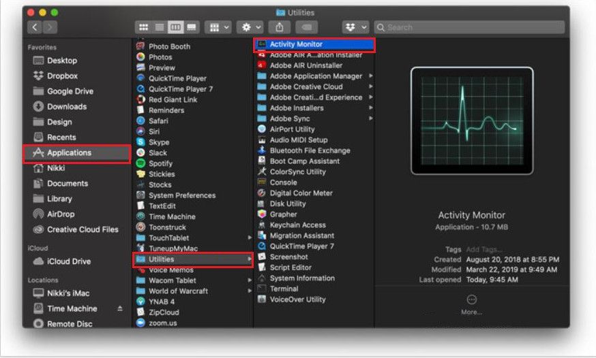The height and width of the screenshot is (358, 596).
Task: Switch Finder to column view
Action: 176,27
